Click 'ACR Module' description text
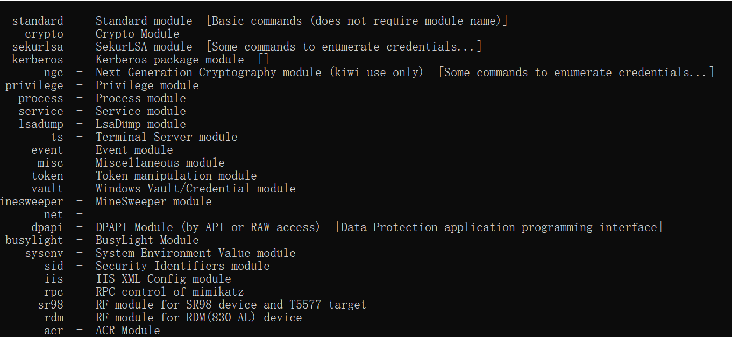The height and width of the screenshot is (337, 732). click(x=128, y=331)
